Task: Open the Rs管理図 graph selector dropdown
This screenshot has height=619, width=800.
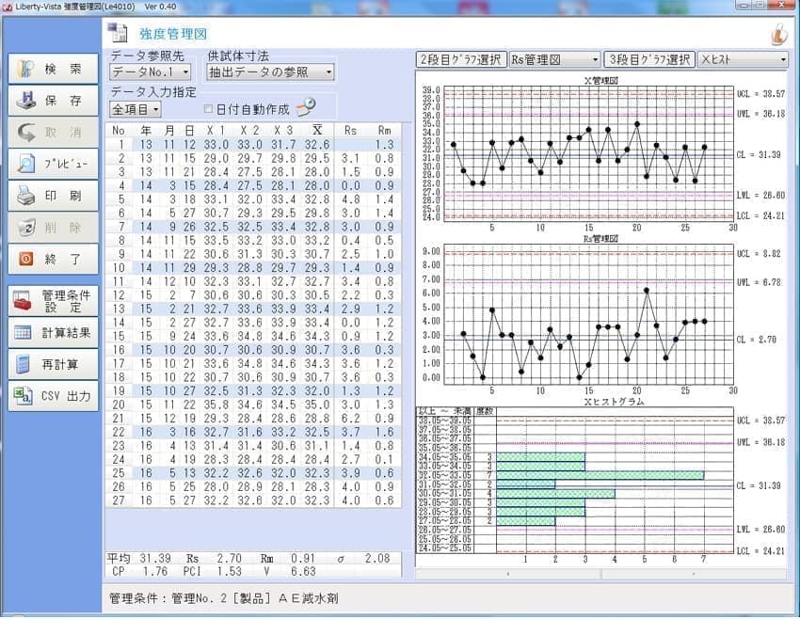Action: click(553, 60)
